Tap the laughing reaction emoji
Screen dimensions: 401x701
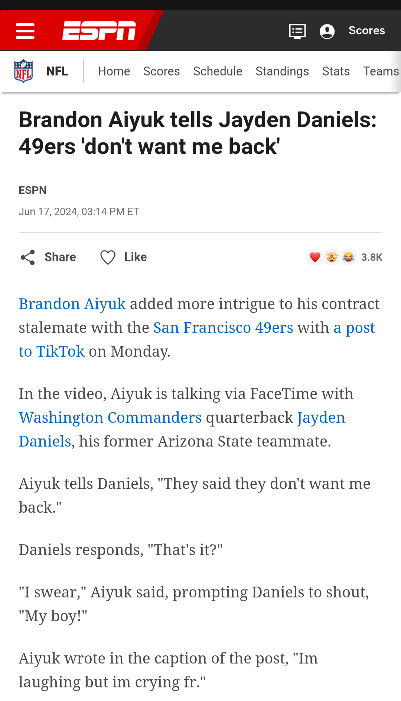348,257
